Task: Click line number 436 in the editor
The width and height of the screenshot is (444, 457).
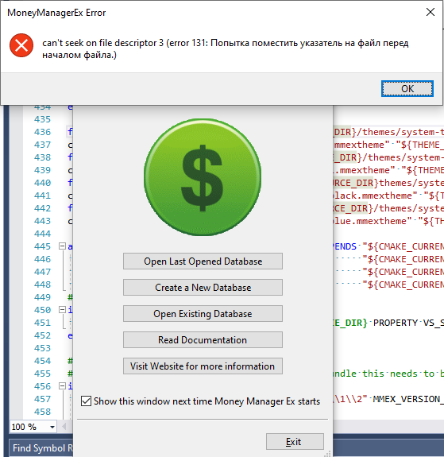Action: point(42,132)
